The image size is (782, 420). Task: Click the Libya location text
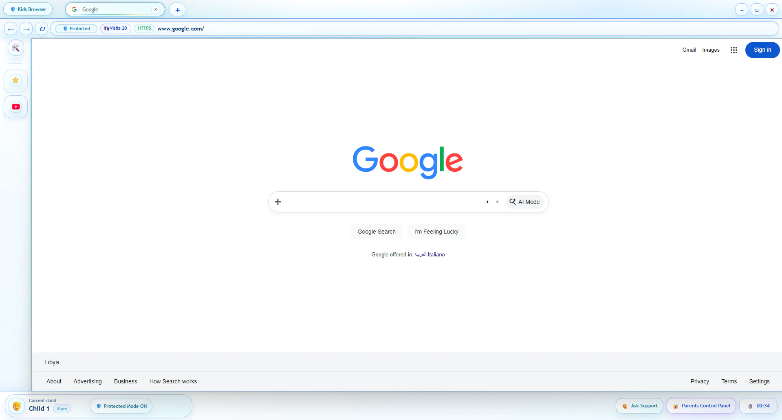coord(52,362)
